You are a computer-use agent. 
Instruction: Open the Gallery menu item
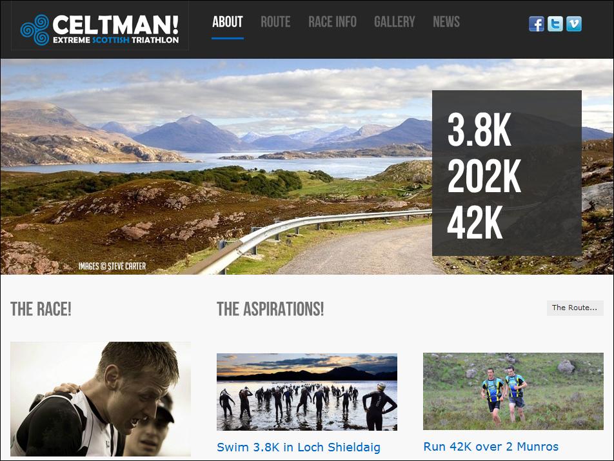pyautogui.click(x=394, y=22)
